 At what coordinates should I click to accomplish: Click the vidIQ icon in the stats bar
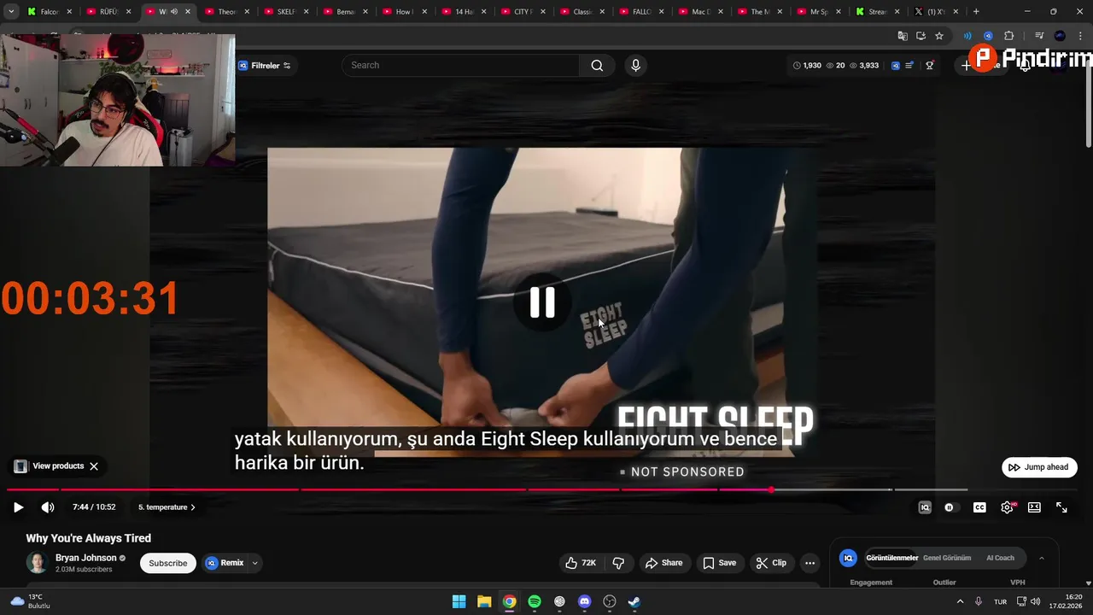pyautogui.click(x=895, y=66)
